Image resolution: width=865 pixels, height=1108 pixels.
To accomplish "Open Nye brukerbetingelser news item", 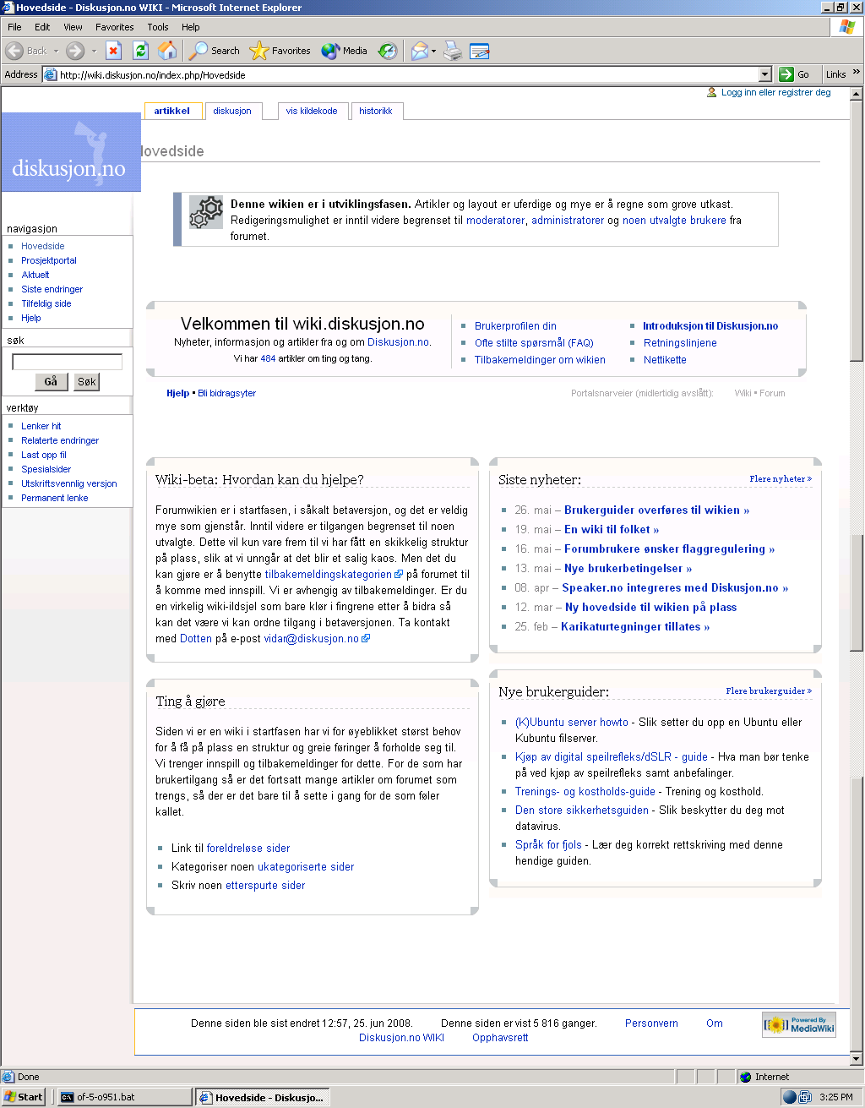I will pos(628,568).
